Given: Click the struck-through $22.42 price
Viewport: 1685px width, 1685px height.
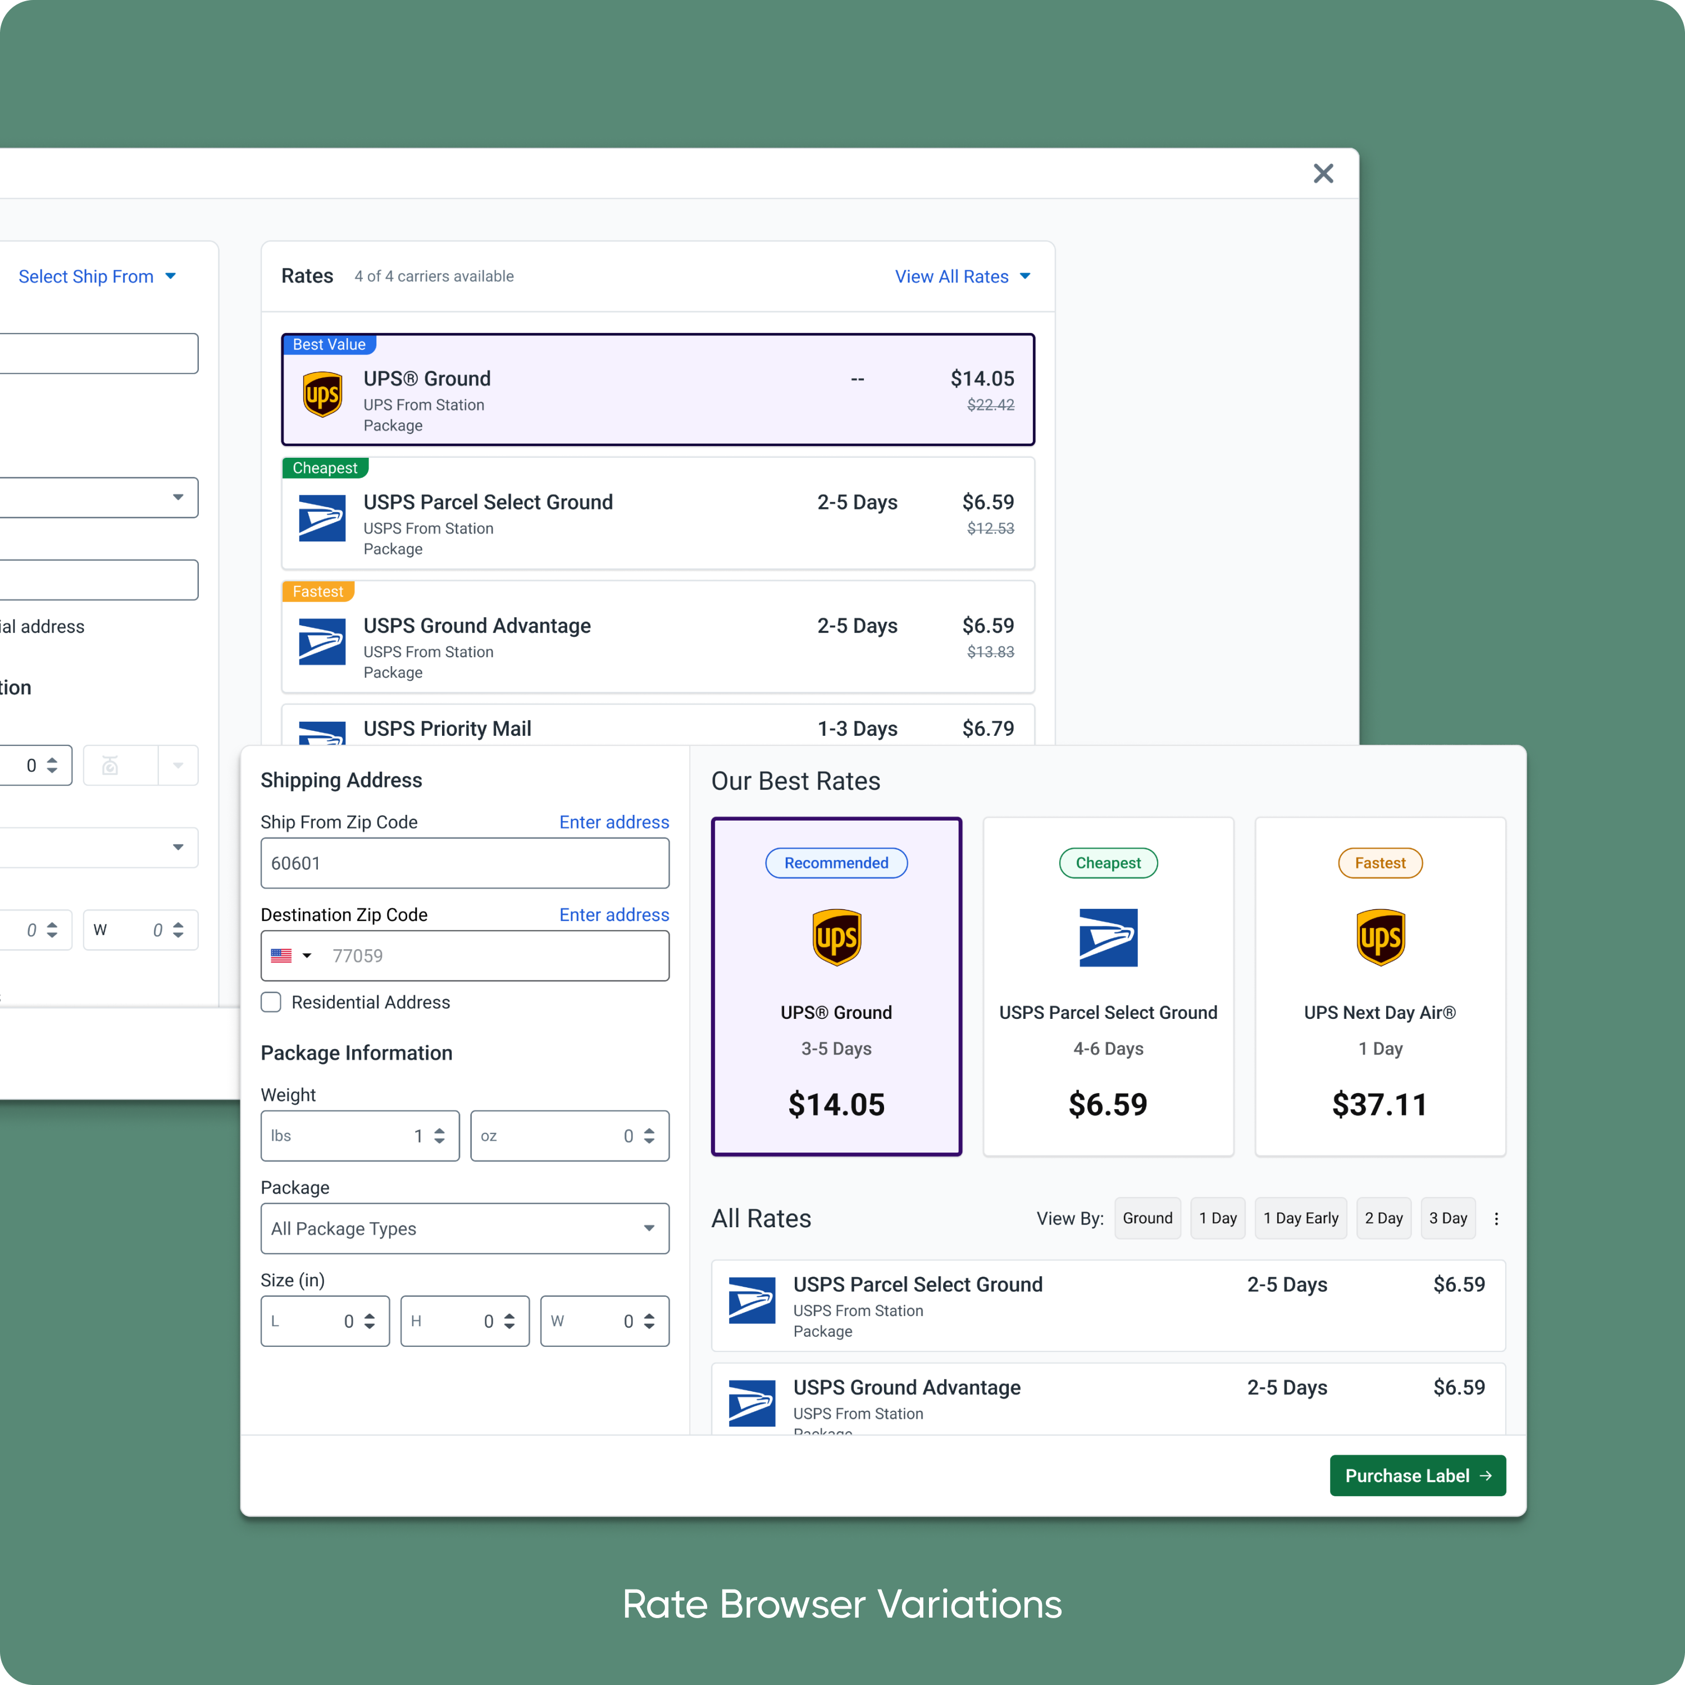Looking at the screenshot, I should tap(991, 404).
